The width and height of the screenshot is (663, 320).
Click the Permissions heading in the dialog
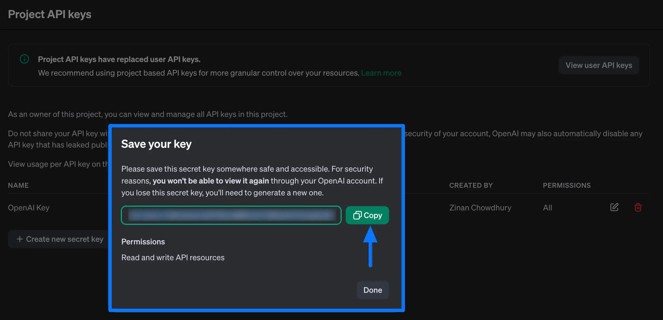coord(143,242)
